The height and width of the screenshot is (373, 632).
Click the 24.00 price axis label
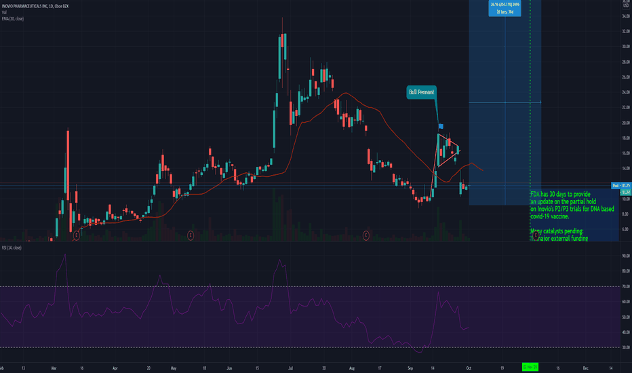pos(626,92)
